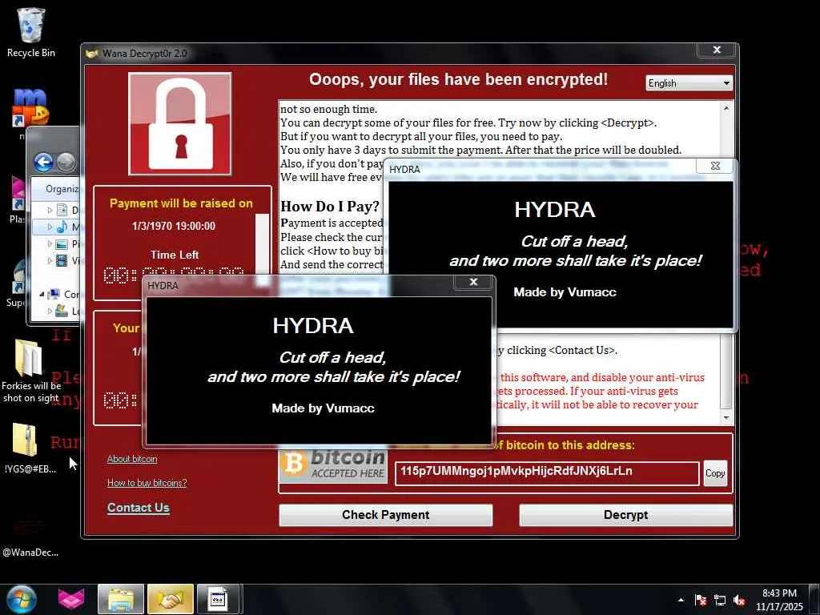Click the 'Contact Us' link

(138, 507)
